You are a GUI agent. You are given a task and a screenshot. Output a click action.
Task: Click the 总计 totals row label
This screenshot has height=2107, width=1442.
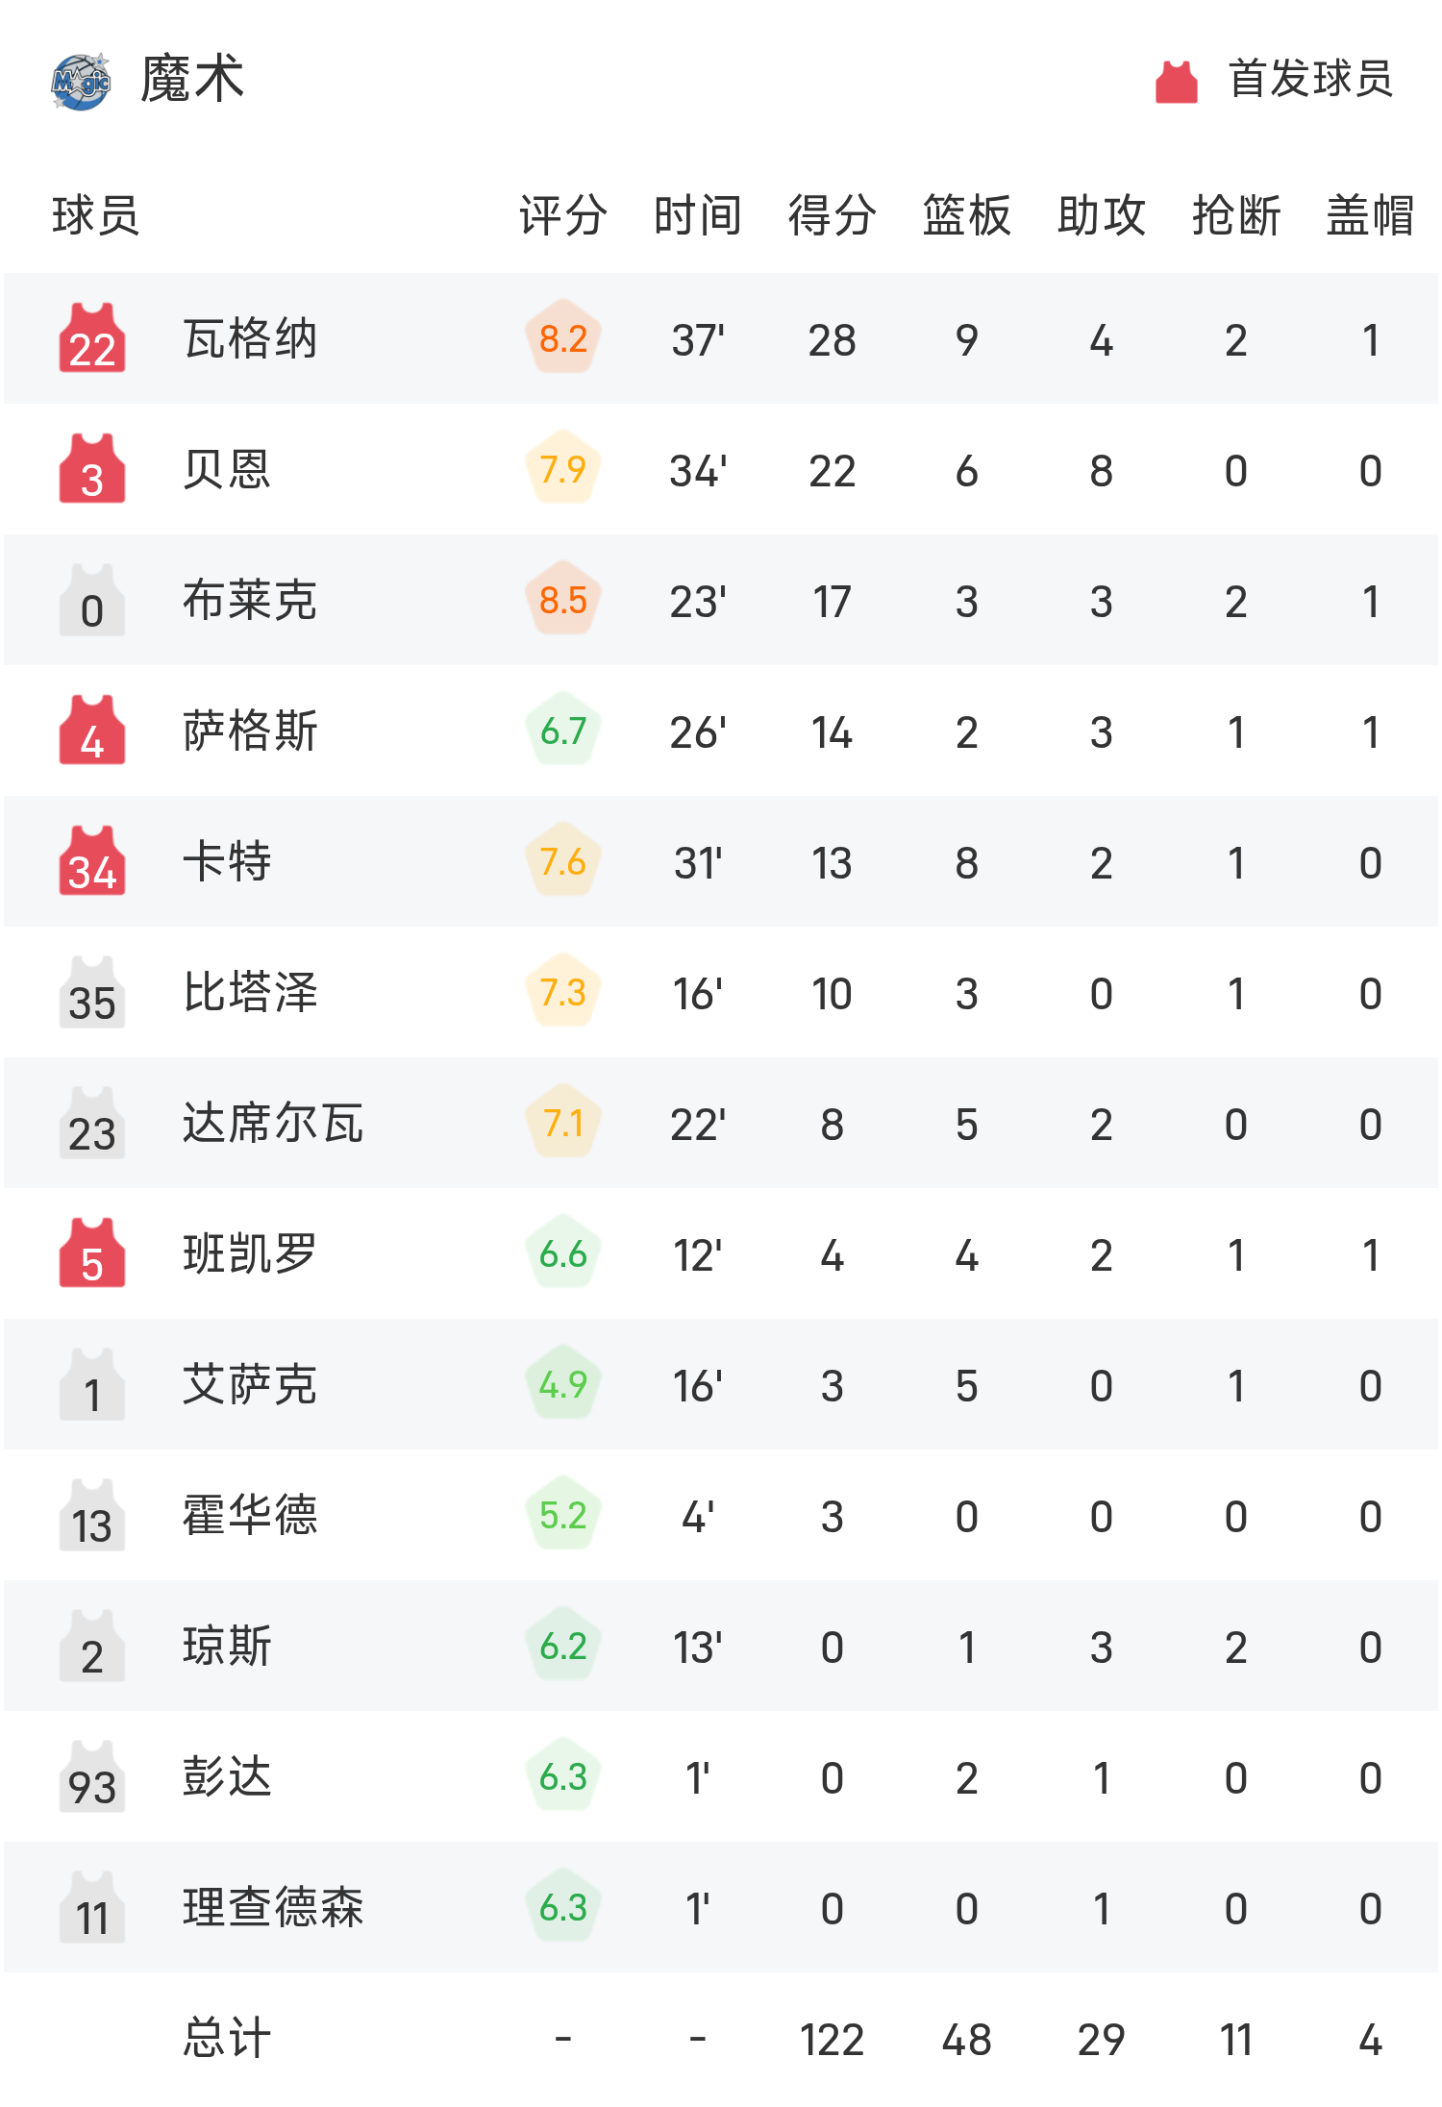(x=227, y=2038)
